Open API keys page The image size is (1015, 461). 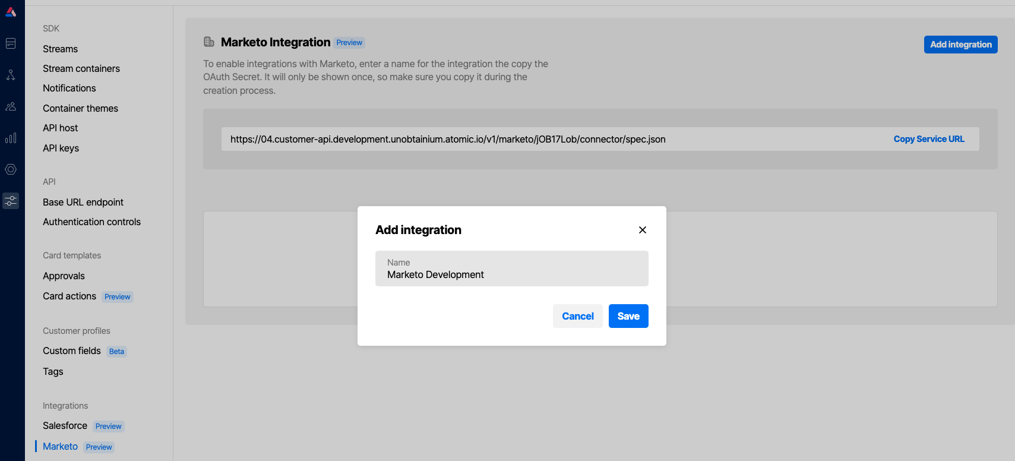(61, 148)
